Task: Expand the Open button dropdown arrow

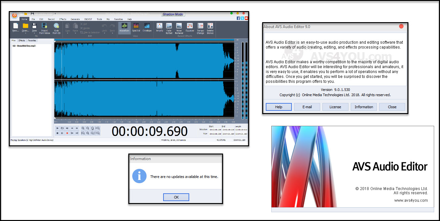Action: [25, 33]
